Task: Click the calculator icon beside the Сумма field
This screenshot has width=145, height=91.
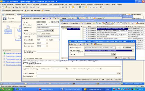Action: click(x=53, y=30)
